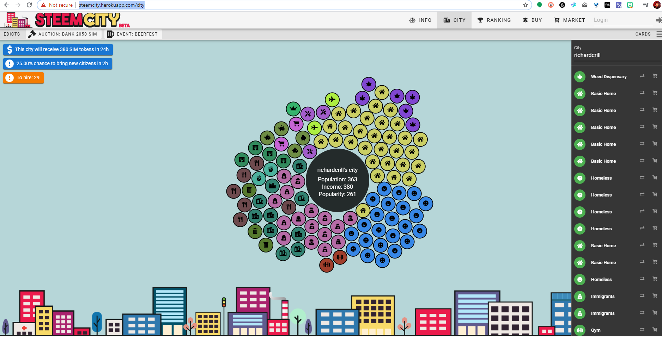The width and height of the screenshot is (662, 337).
Task: Click the orange To hire: 29 alert
Action: coord(23,78)
